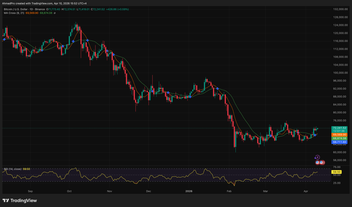Click the 2026 label on the time axis
Viewport: 352px width, 207px height.
coord(189,190)
